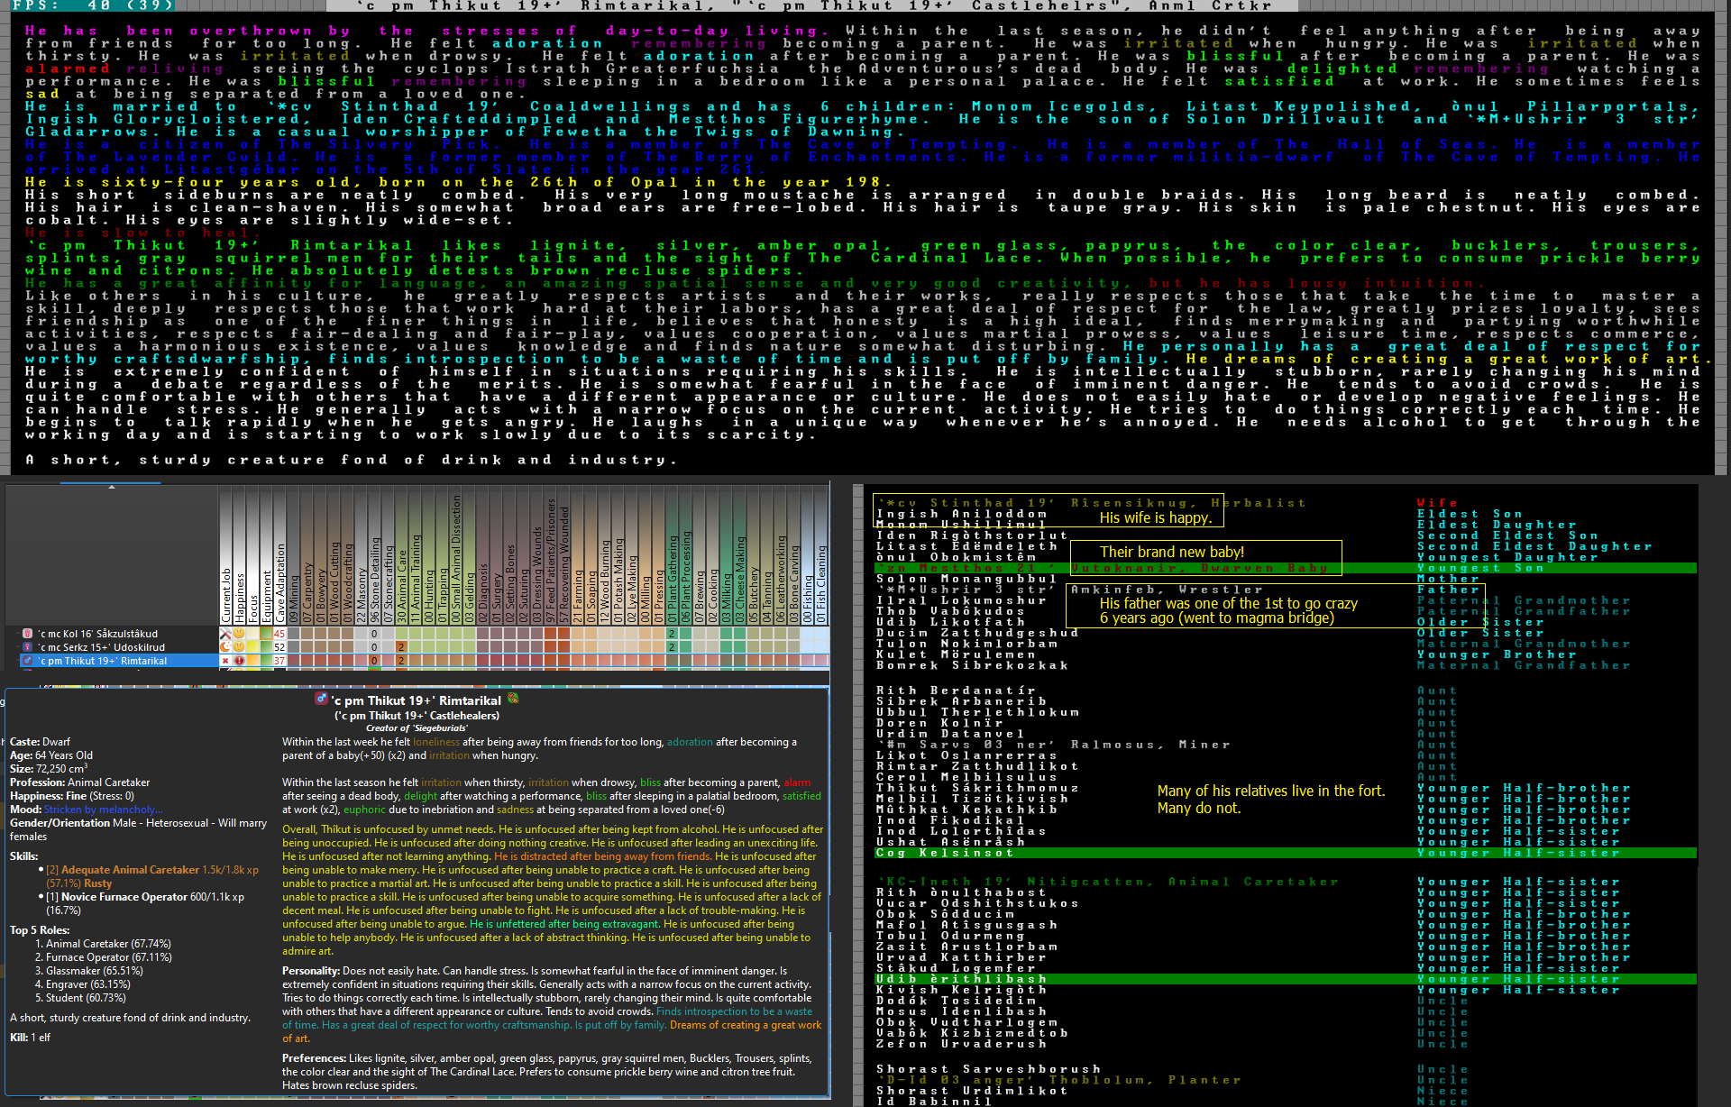Click the crescent moon sleeping icon for Serkz
1731x1107 pixels.
[225, 647]
